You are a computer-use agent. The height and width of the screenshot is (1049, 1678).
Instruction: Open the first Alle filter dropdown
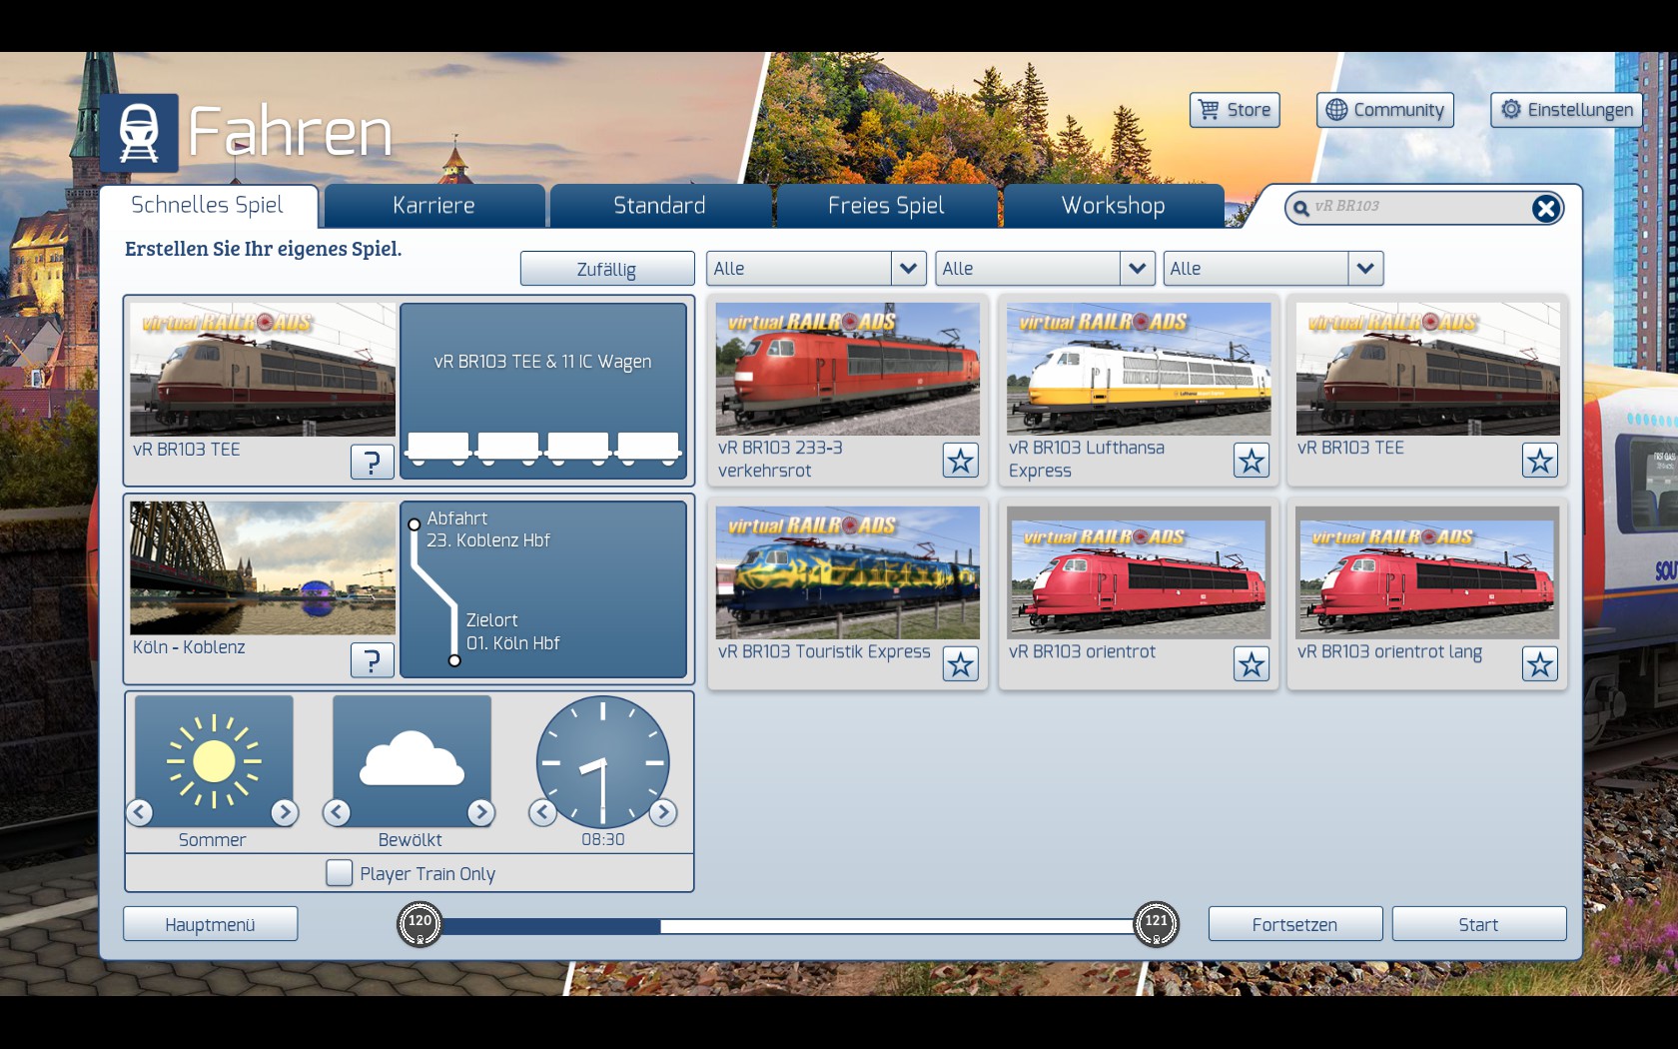816,269
